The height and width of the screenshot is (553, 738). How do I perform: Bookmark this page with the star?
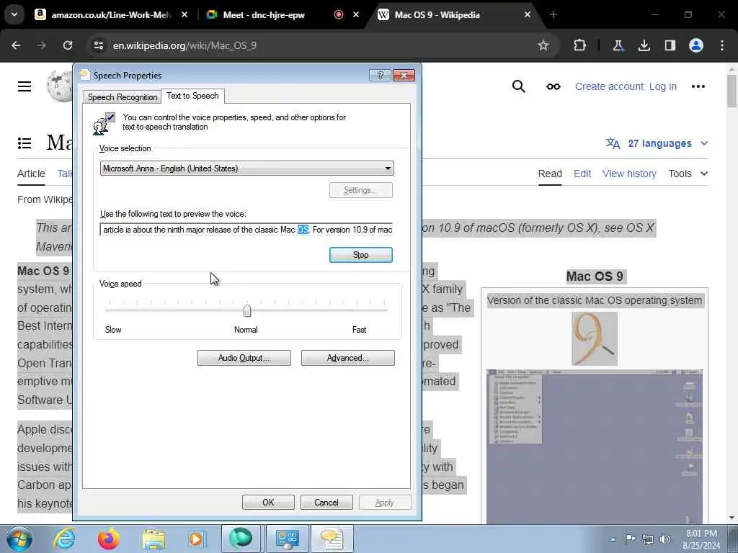pos(543,45)
